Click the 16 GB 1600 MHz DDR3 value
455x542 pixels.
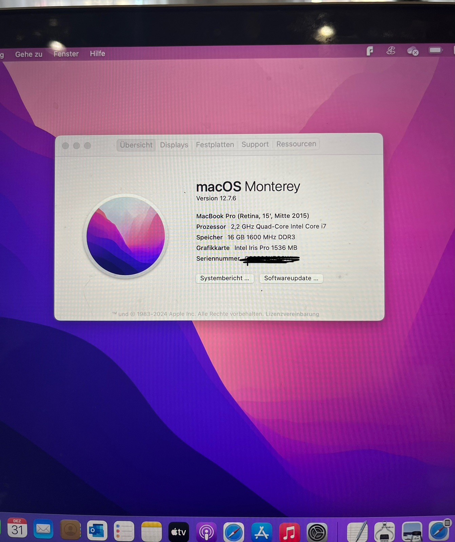pyautogui.click(x=261, y=237)
